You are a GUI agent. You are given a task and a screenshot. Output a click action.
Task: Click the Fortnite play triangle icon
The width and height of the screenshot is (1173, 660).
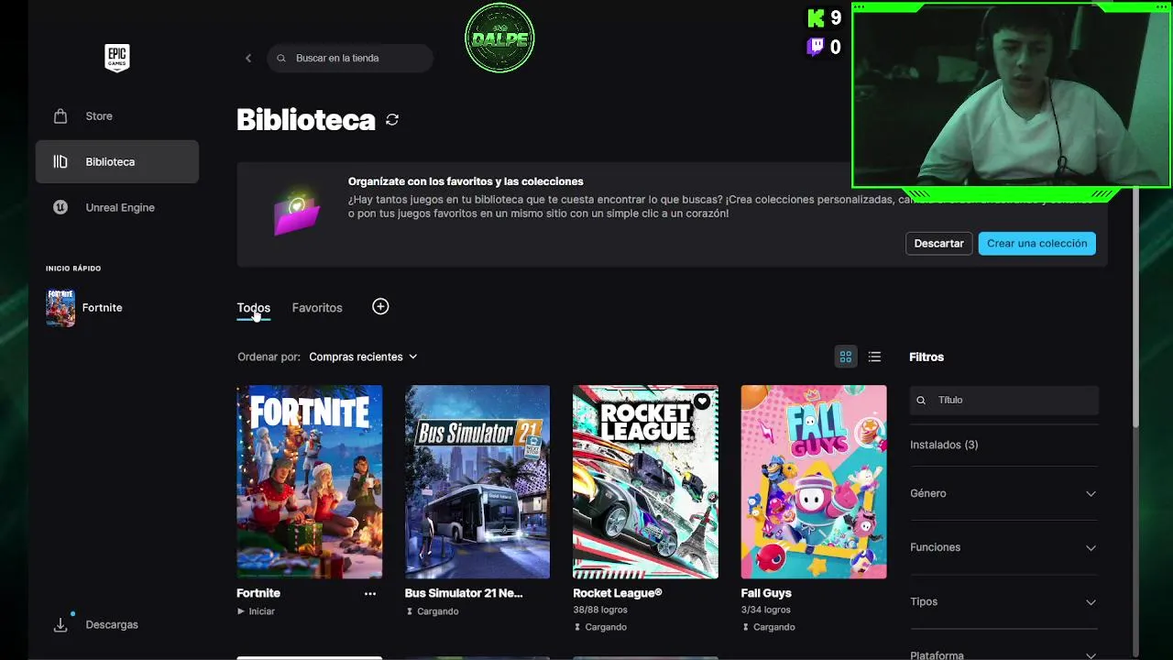(241, 611)
